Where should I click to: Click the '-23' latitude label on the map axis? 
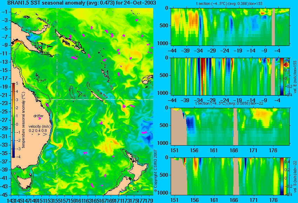[5, 103]
